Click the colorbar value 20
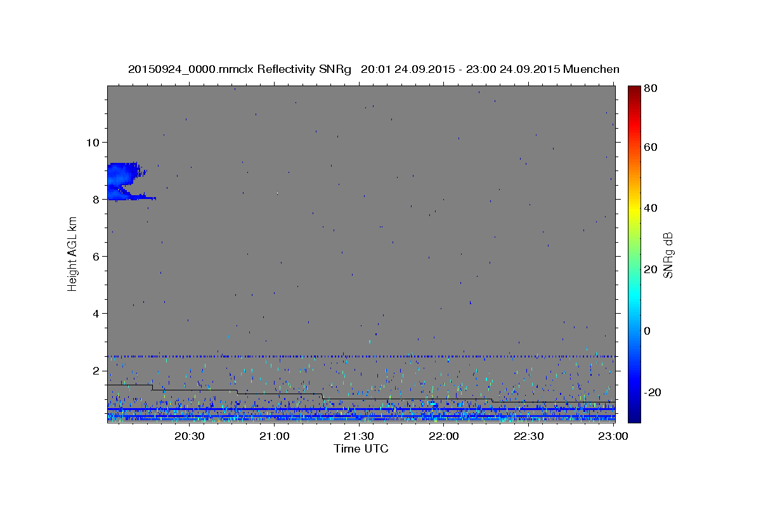Screen dimensions: 761x507 coord(652,269)
